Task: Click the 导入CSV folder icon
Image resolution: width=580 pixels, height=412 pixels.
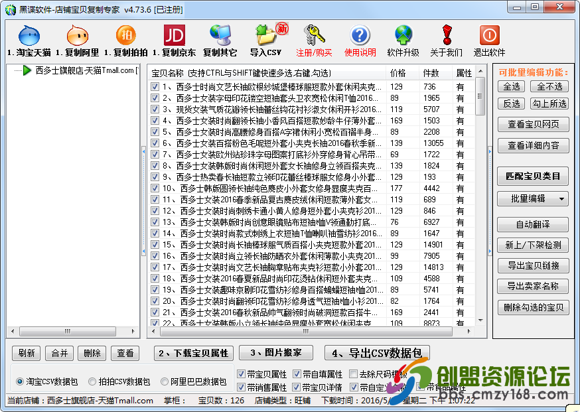Action: pos(265,36)
